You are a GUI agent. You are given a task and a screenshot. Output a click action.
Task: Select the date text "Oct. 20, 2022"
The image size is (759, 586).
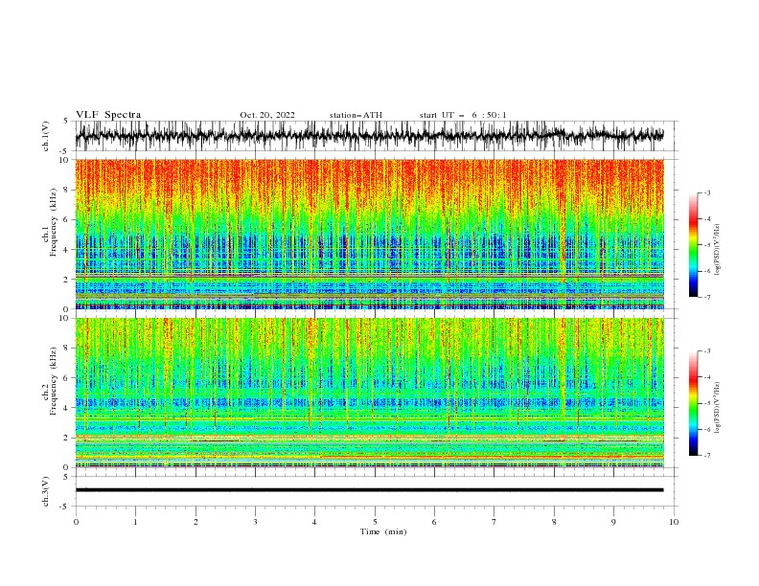click(x=267, y=115)
